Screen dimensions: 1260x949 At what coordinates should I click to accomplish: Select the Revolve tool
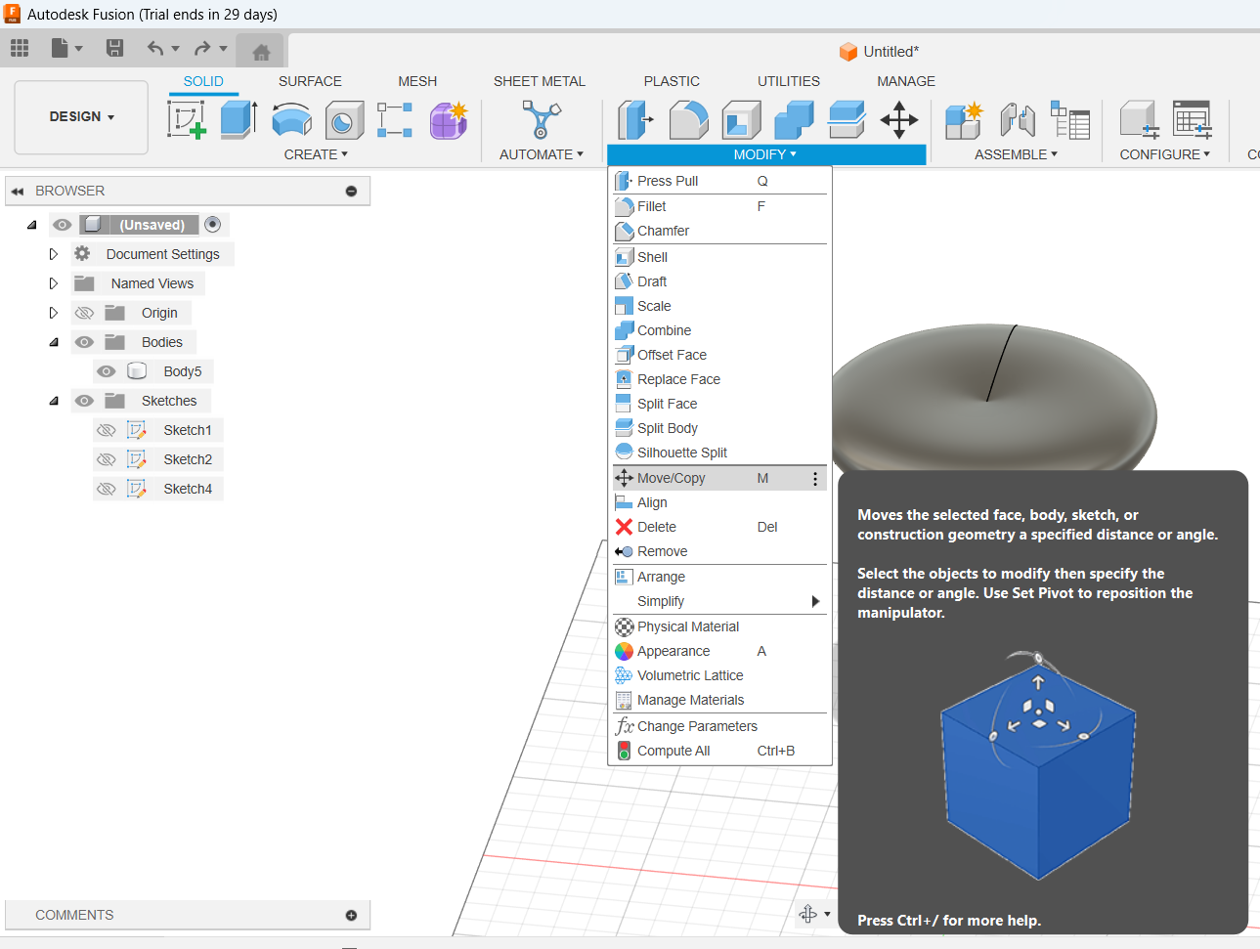[291, 120]
